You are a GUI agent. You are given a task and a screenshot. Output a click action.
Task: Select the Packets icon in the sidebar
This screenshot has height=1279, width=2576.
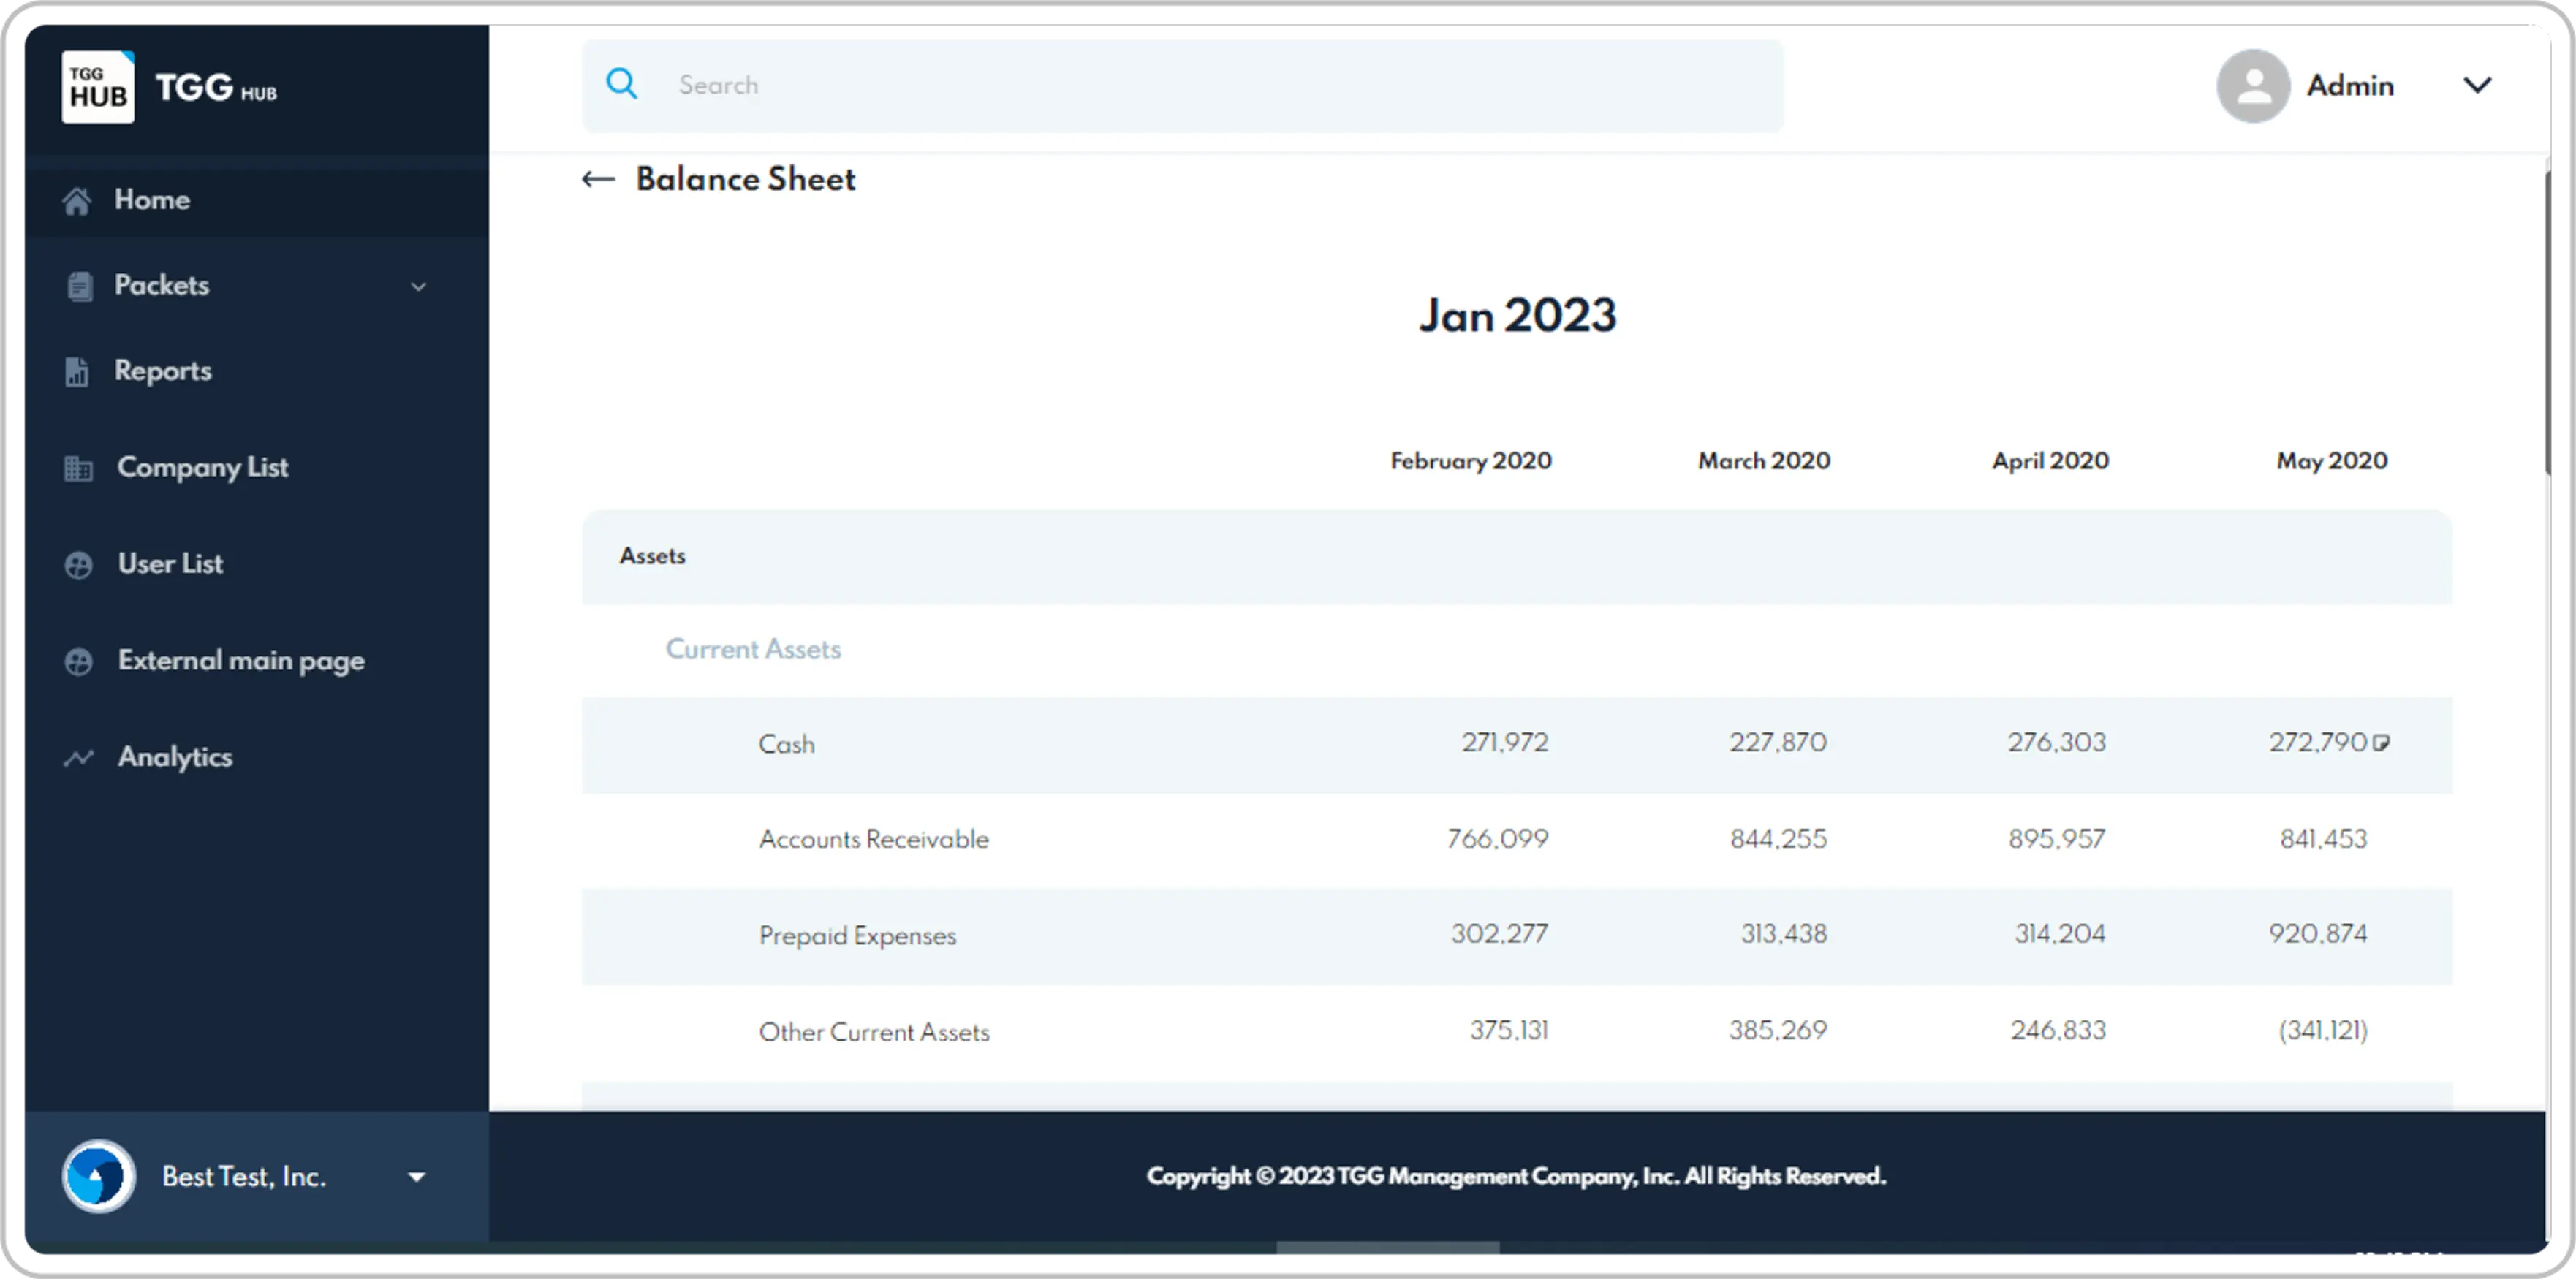point(80,286)
